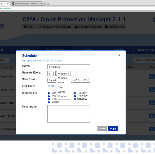Open the Notifications page
The image size is (155, 154).
click(115, 27)
